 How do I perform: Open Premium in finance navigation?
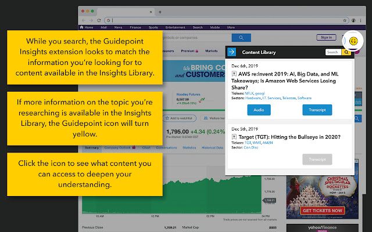tap(189, 51)
